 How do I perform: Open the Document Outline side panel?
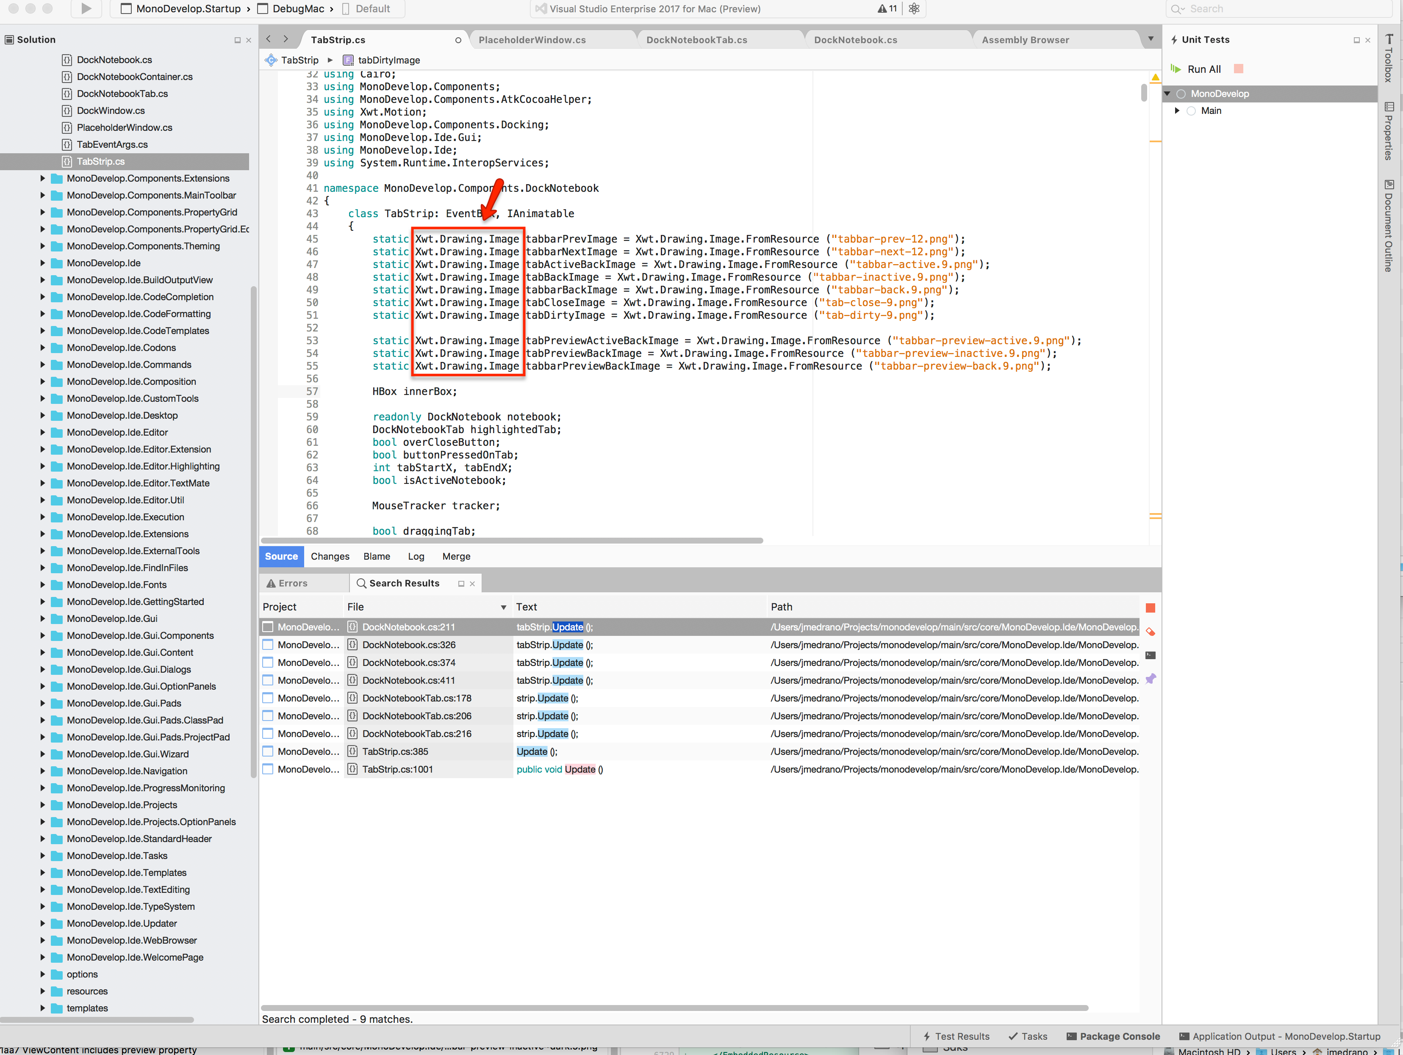click(x=1389, y=226)
